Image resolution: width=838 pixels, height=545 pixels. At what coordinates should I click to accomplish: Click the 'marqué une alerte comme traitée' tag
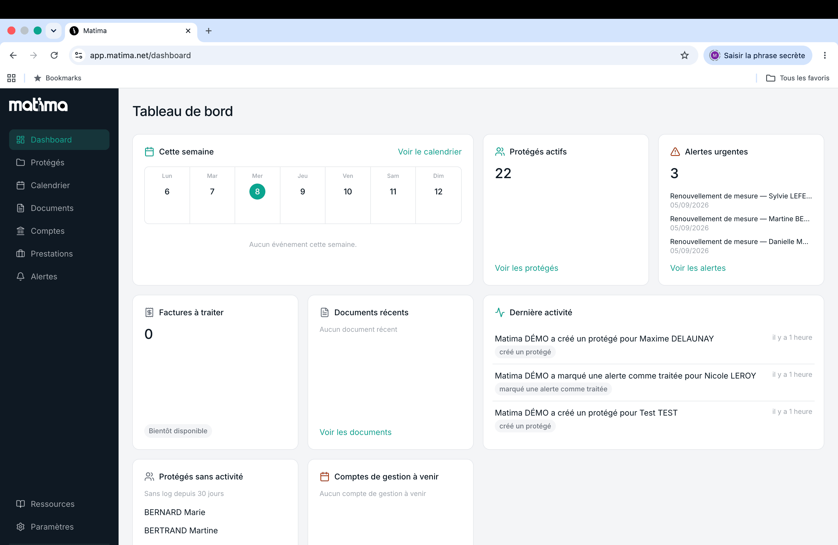click(553, 389)
